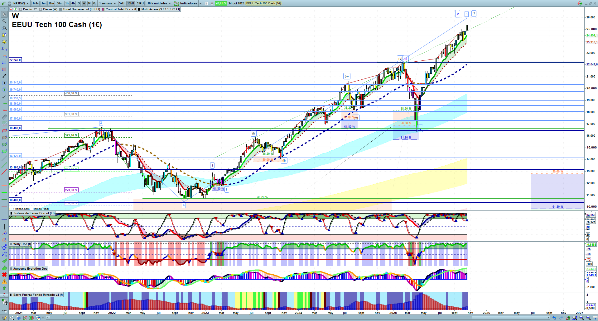Image resolution: width=598 pixels, height=321 pixels.
Task: Select the text box tool
Action: click(4, 83)
